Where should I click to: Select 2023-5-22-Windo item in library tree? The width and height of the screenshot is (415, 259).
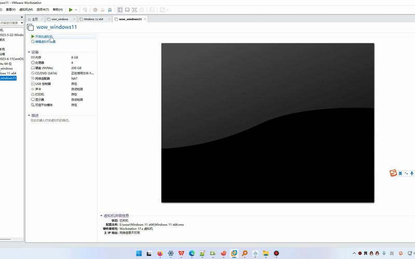point(11,35)
